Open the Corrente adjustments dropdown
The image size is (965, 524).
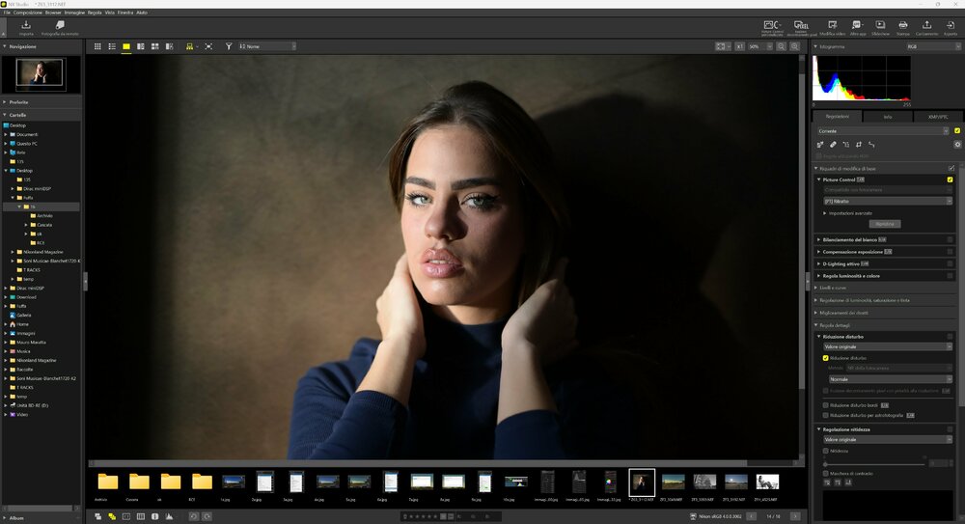(883, 130)
